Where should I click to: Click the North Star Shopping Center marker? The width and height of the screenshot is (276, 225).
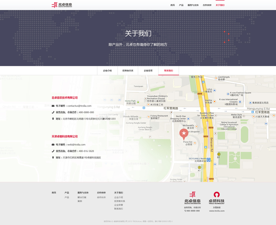click(x=189, y=118)
